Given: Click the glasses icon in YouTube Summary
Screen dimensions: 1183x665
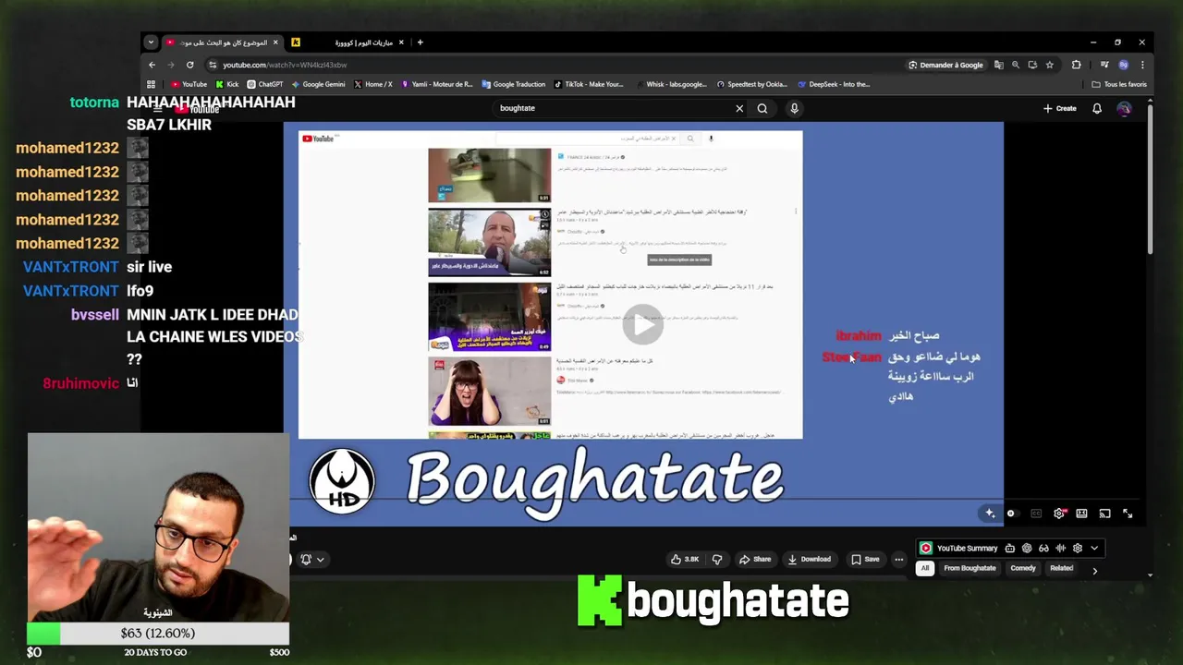Looking at the screenshot, I should point(1043,548).
